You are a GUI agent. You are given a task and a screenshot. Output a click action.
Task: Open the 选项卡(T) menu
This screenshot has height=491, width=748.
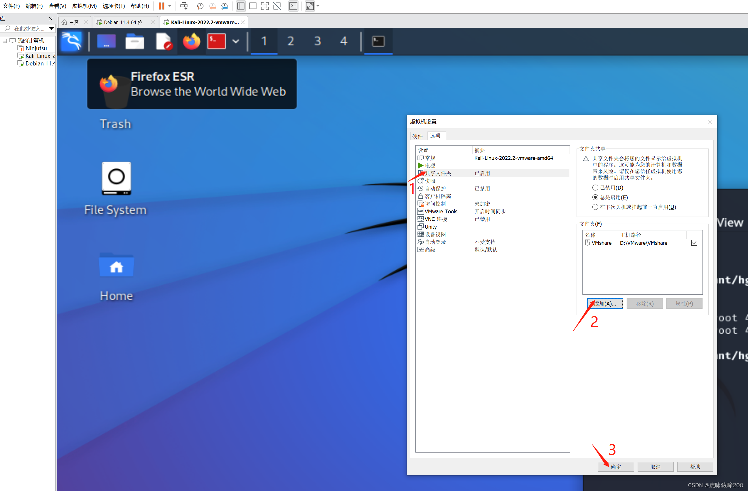[x=114, y=6]
